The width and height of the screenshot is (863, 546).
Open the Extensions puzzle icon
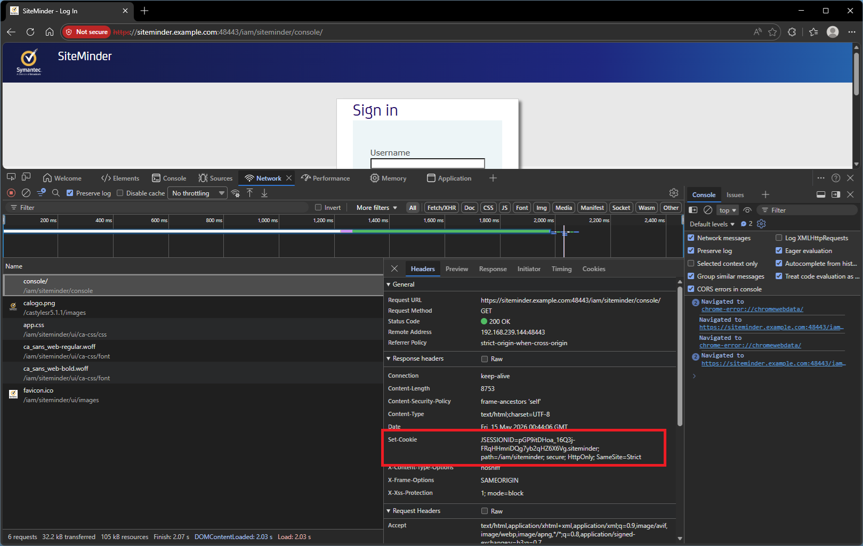click(792, 32)
